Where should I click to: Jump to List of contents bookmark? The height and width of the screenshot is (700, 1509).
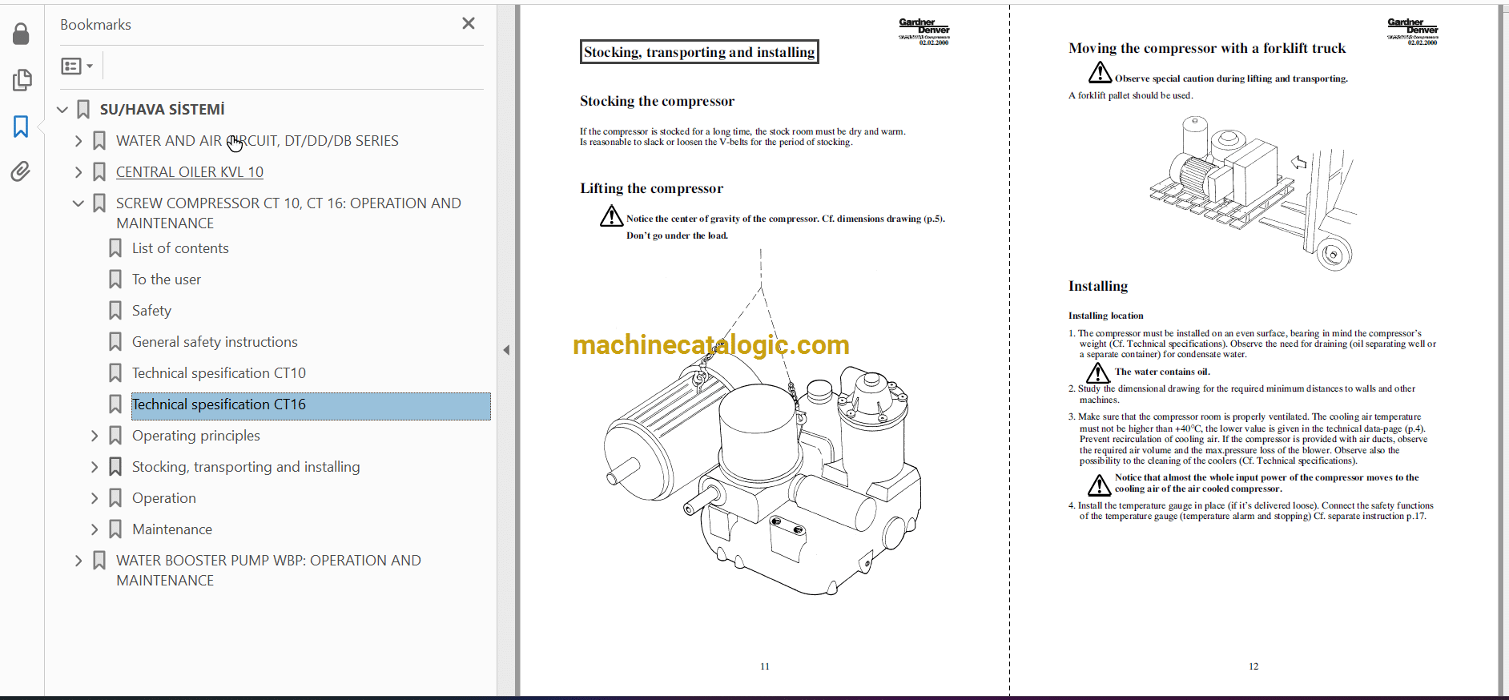pyautogui.click(x=180, y=248)
